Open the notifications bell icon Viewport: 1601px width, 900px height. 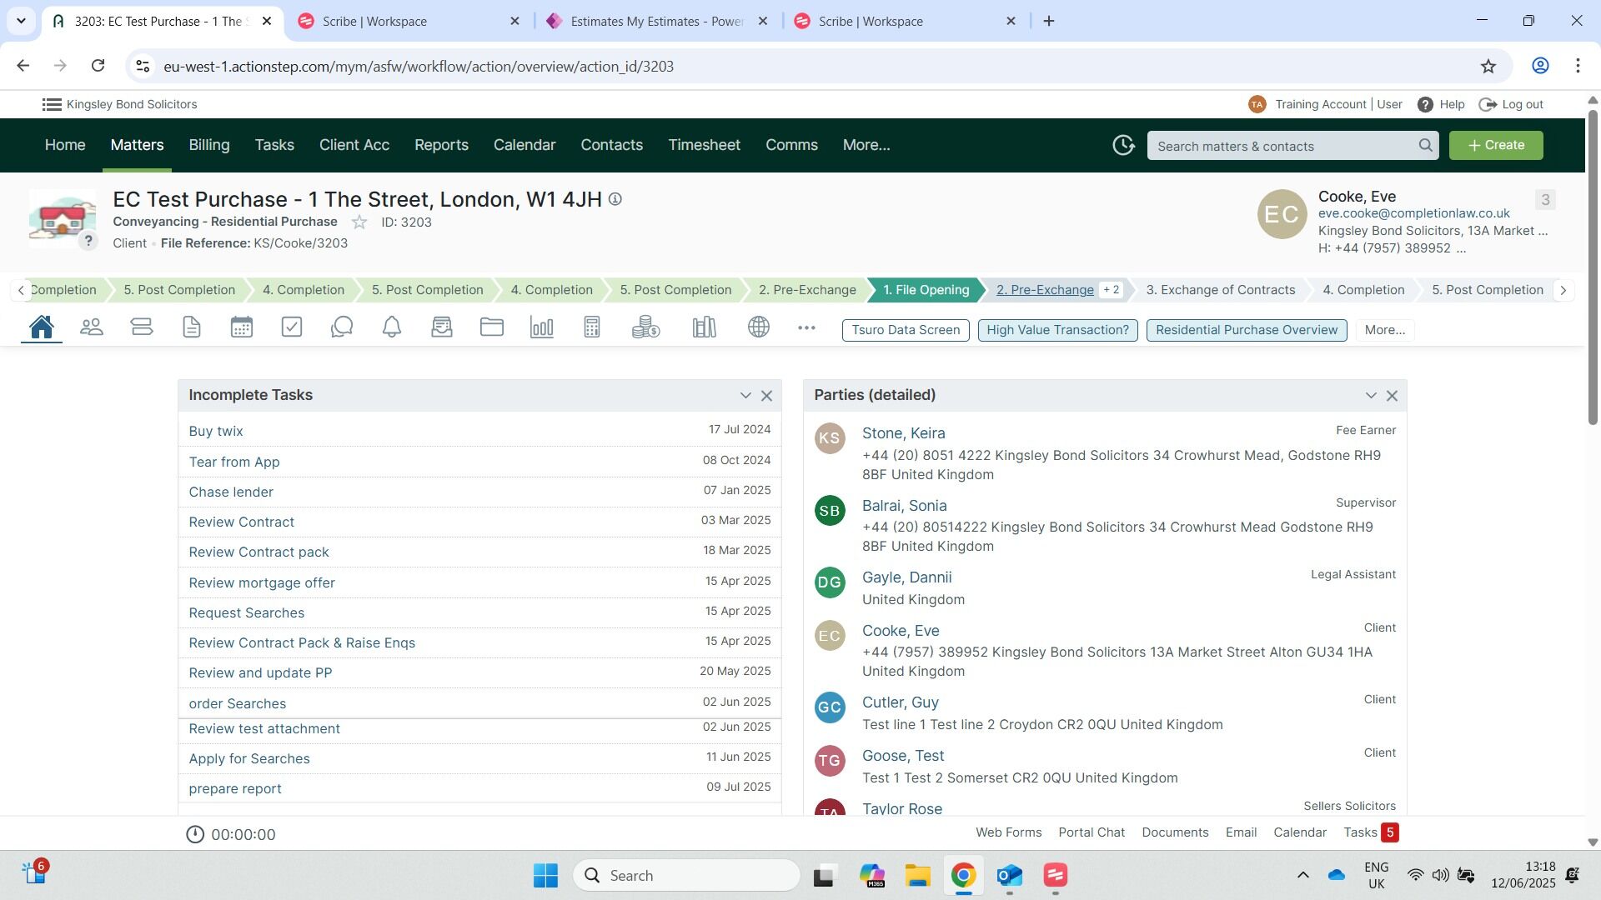coord(392,327)
